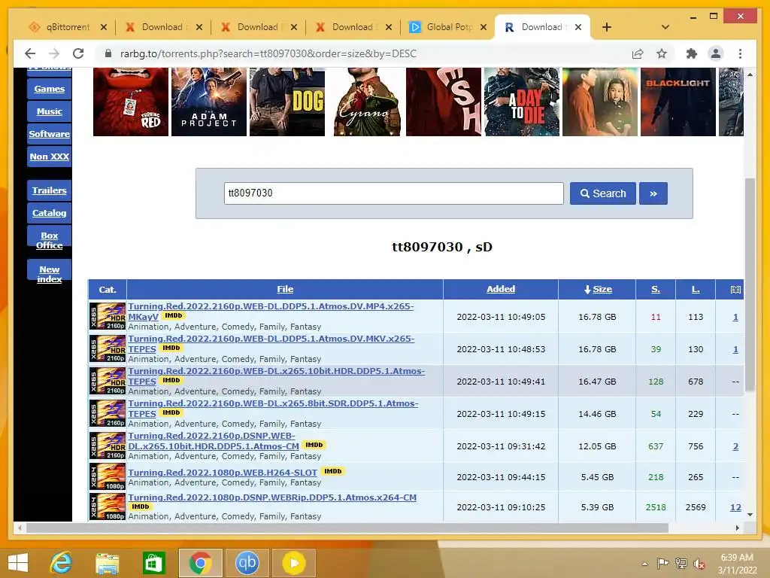Click the IMDB badge on the H264-SLOT row
The width and height of the screenshot is (770, 578).
tap(332, 471)
